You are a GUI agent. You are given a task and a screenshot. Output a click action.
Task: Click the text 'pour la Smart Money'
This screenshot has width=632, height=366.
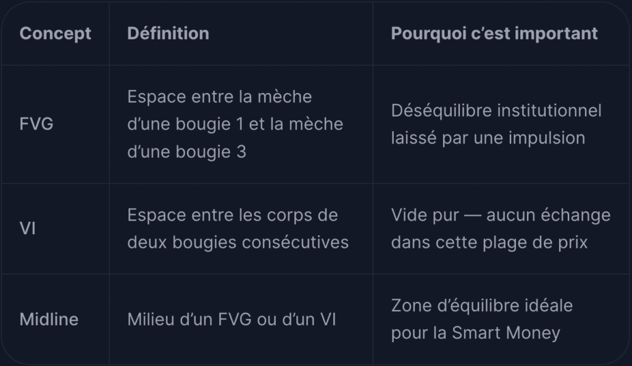click(x=476, y=333)
